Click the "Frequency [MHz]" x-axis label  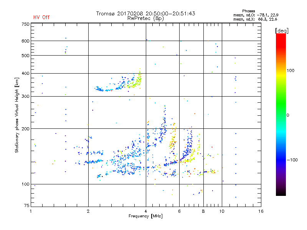pos(145,216)
